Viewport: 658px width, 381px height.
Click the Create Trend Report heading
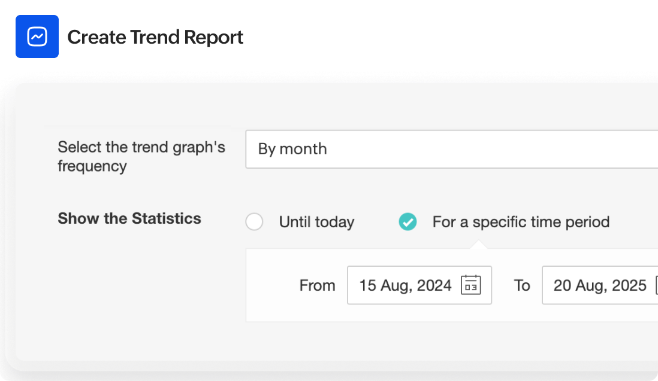point(155,36)
